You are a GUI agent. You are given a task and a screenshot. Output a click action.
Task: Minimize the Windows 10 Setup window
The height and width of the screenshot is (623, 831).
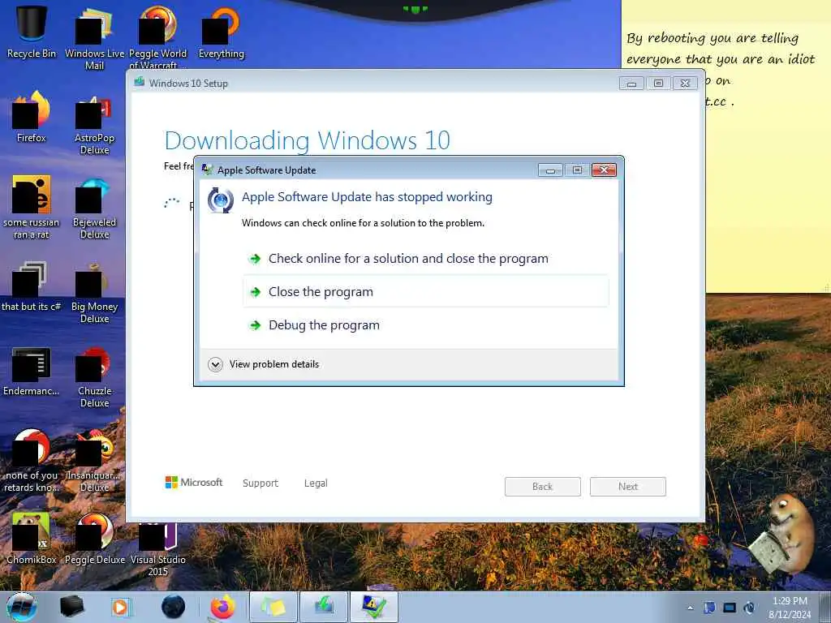click(631, 84)
